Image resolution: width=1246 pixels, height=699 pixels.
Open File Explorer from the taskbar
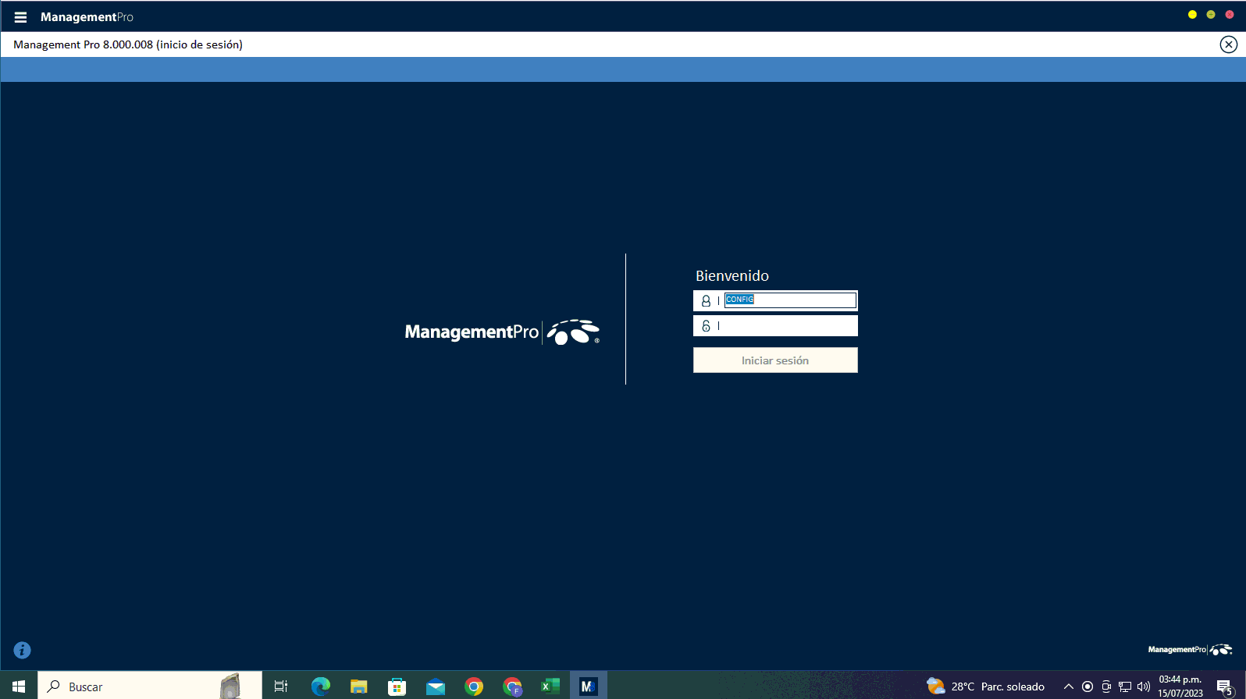pyautogui.click(x=358, y=687)
